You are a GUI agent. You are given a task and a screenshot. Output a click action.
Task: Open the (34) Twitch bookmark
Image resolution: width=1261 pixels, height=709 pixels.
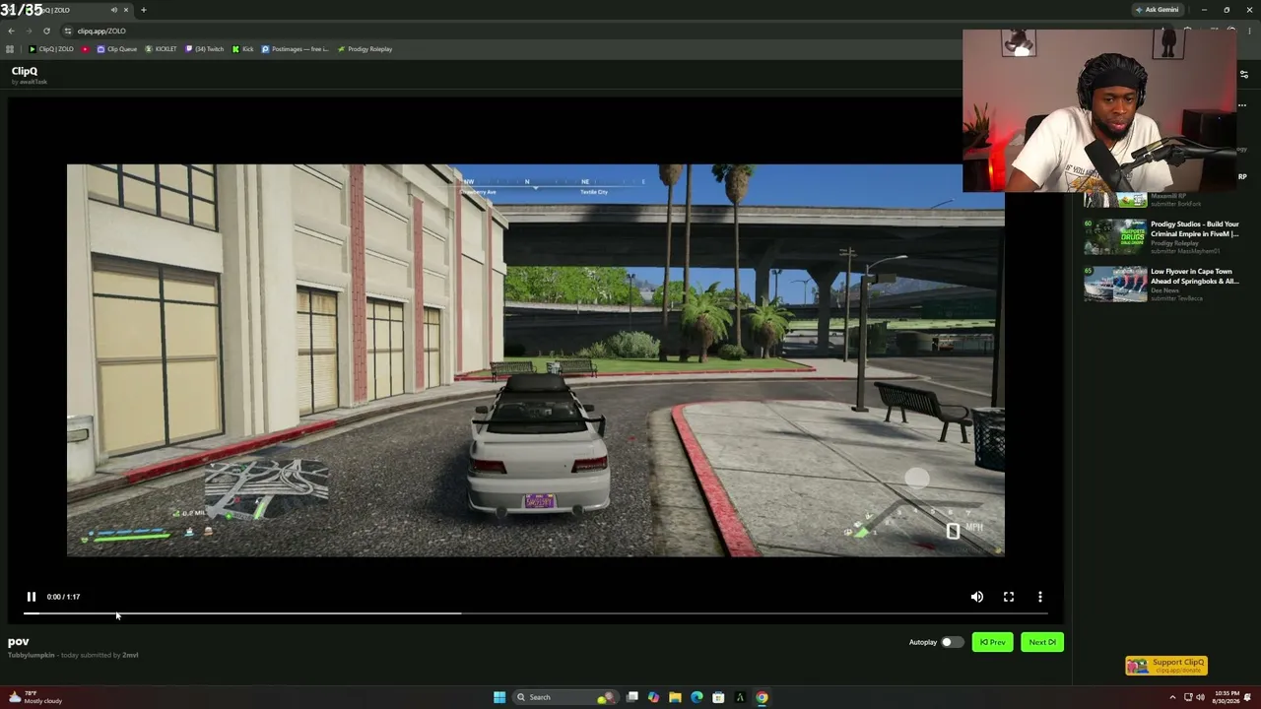point(205,49)
